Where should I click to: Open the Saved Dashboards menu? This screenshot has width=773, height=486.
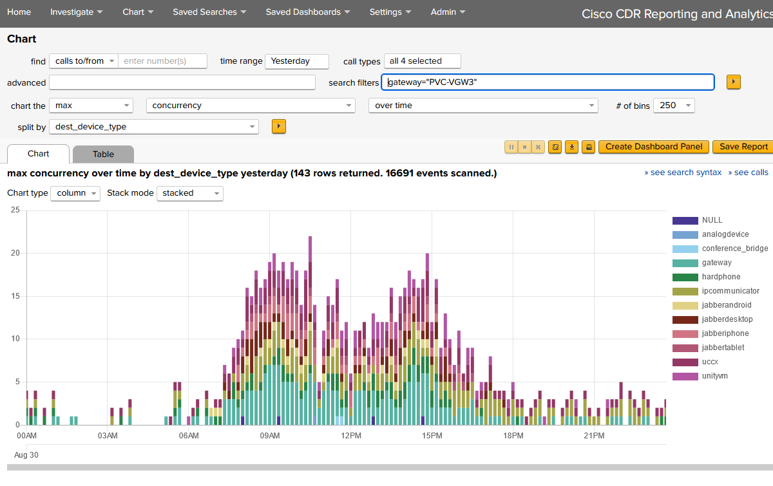coord(307,12)
